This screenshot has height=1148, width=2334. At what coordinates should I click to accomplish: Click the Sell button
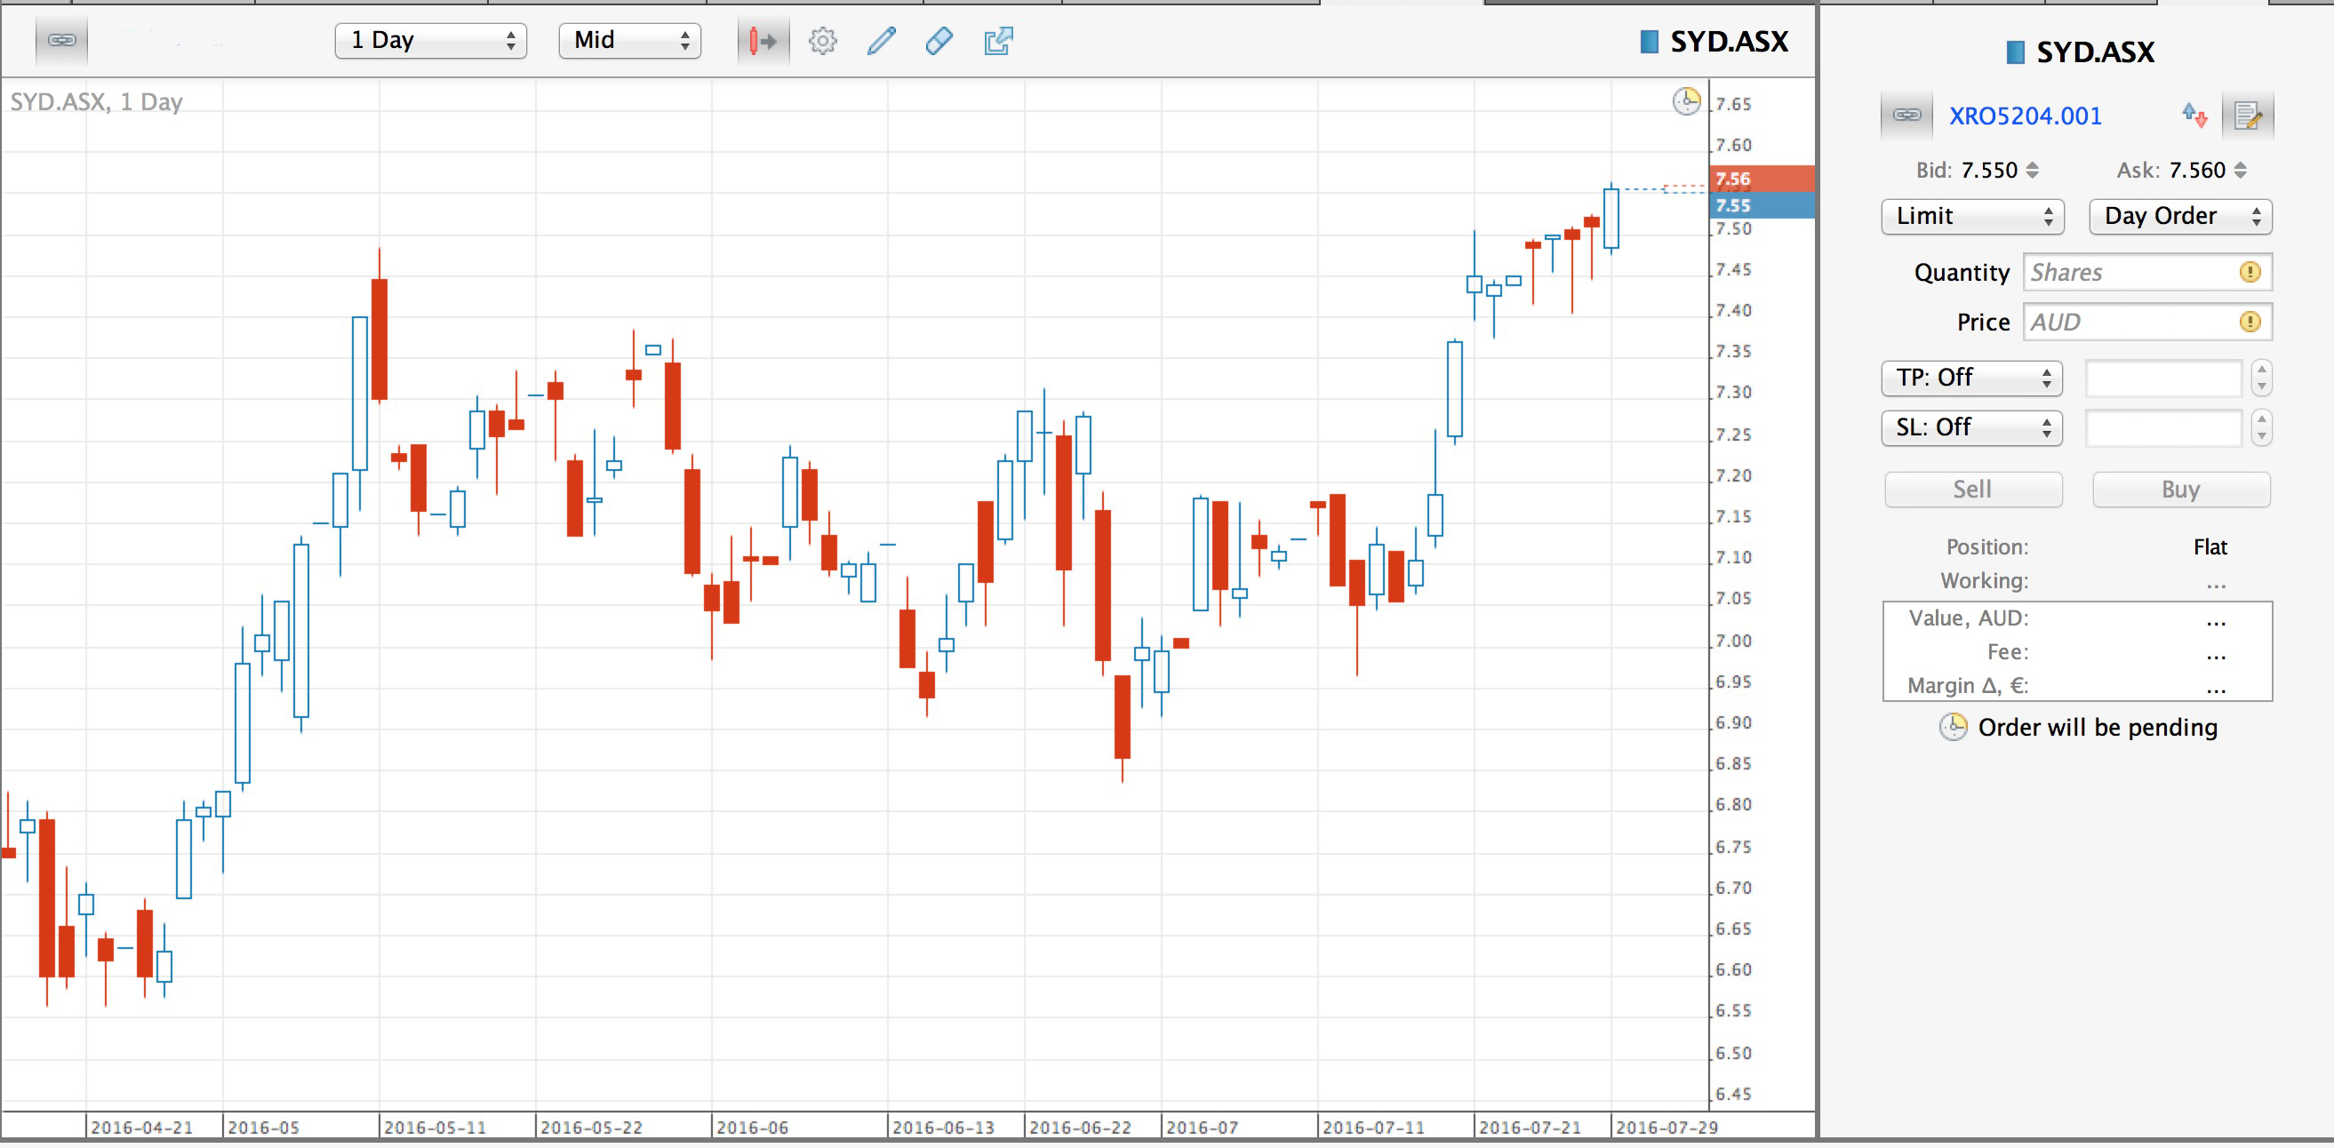1972,490
